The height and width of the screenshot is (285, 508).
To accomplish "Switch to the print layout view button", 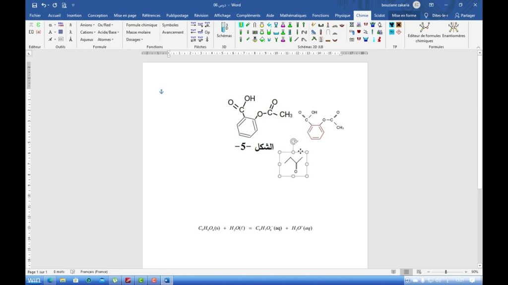I will coord(406,272).
